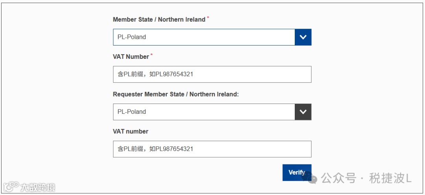Click the blue chevron of Member State dropdown
The width and height of the screenshot is (425, 195).
(303, 37)
